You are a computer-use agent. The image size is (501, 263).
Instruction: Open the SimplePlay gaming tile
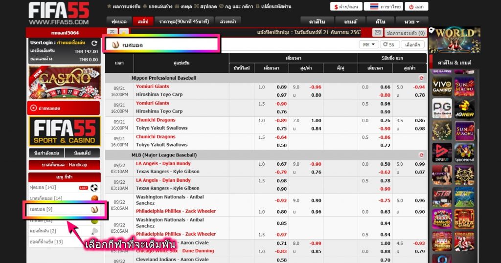(x=442, y=153)
